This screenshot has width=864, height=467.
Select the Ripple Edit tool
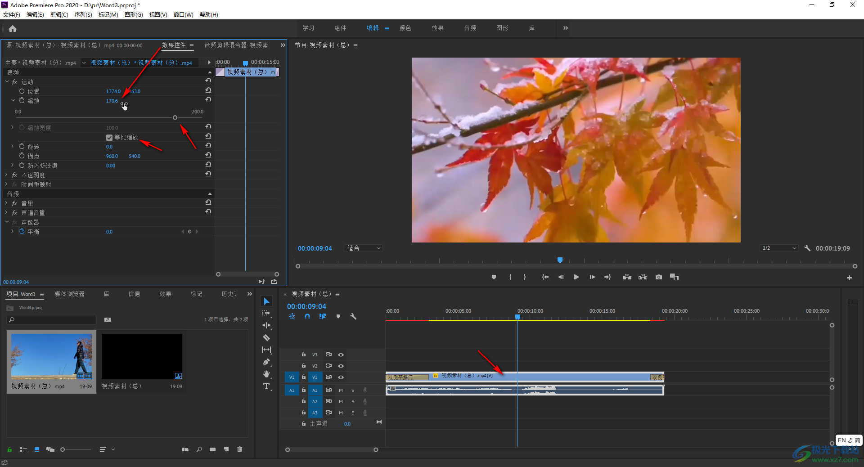[x=266, y=325]
